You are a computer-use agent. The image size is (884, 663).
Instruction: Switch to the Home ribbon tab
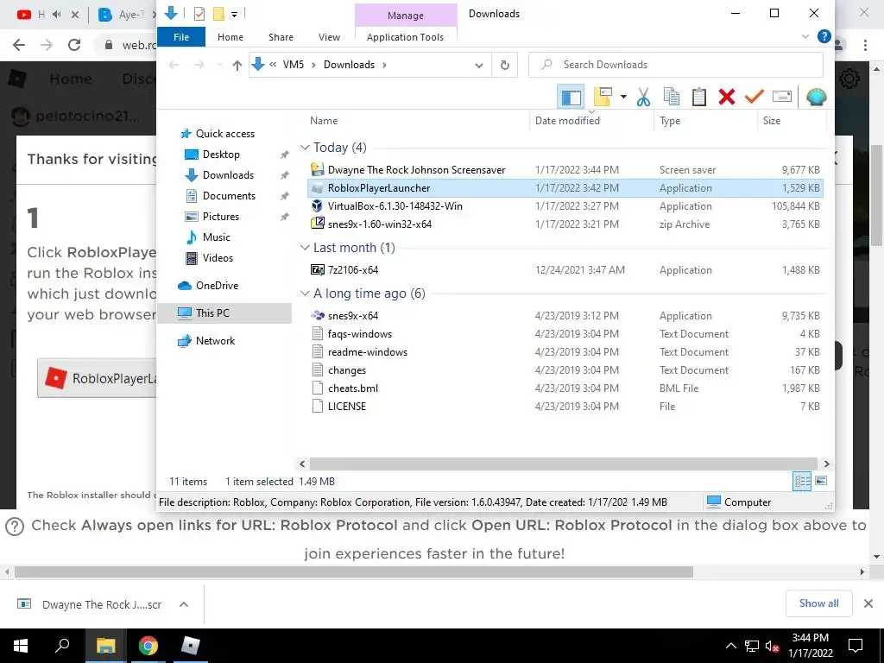pos(230,37)
